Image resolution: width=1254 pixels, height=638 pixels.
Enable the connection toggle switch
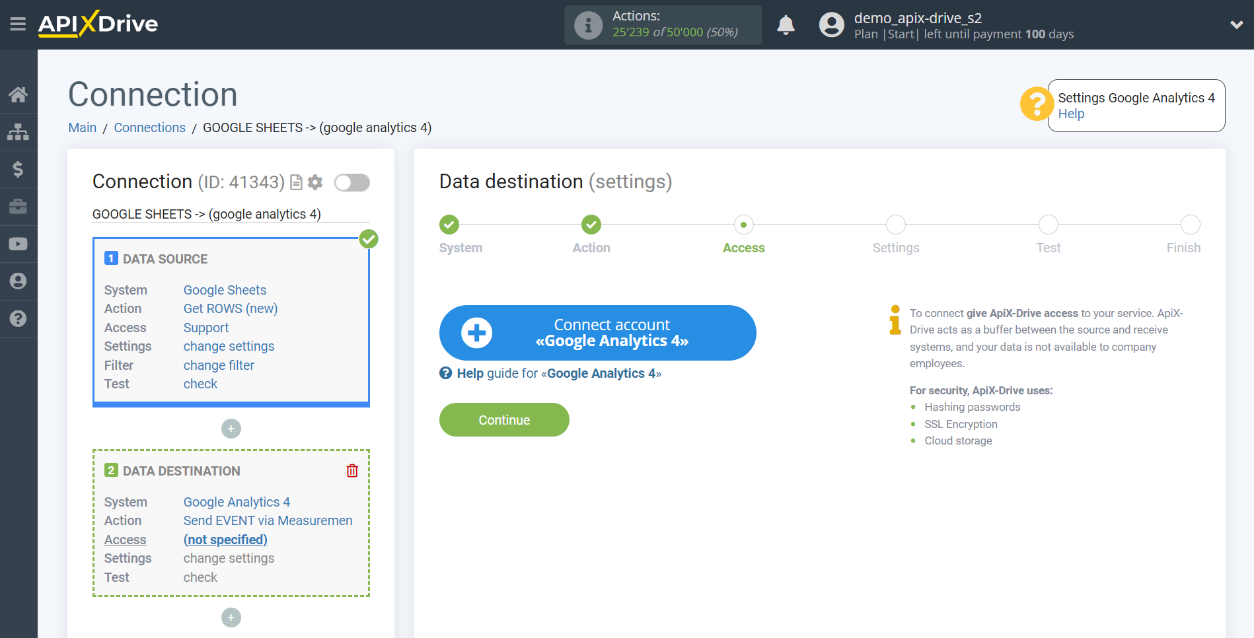click(351, 182)
